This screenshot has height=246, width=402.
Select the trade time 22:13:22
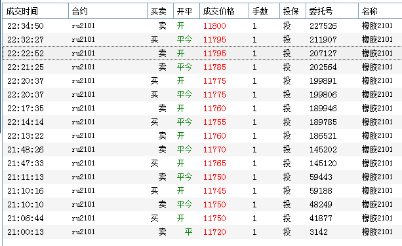click(x=26, y=136)
